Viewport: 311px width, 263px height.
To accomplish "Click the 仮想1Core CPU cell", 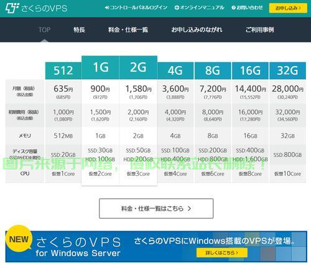I will tap(63, 174).
